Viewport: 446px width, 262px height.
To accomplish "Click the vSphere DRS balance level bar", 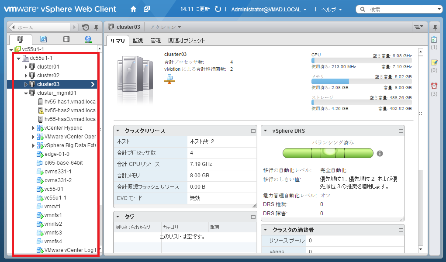I will click(328, 153).
